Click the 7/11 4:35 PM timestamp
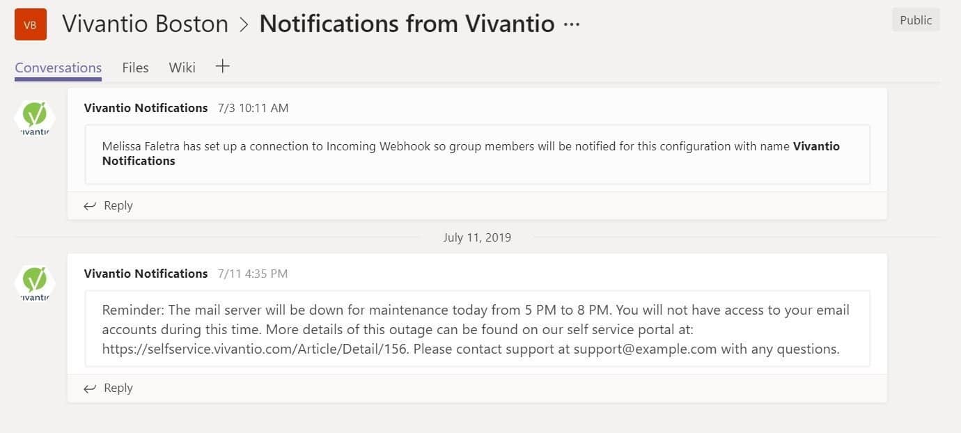 [253, 274]
